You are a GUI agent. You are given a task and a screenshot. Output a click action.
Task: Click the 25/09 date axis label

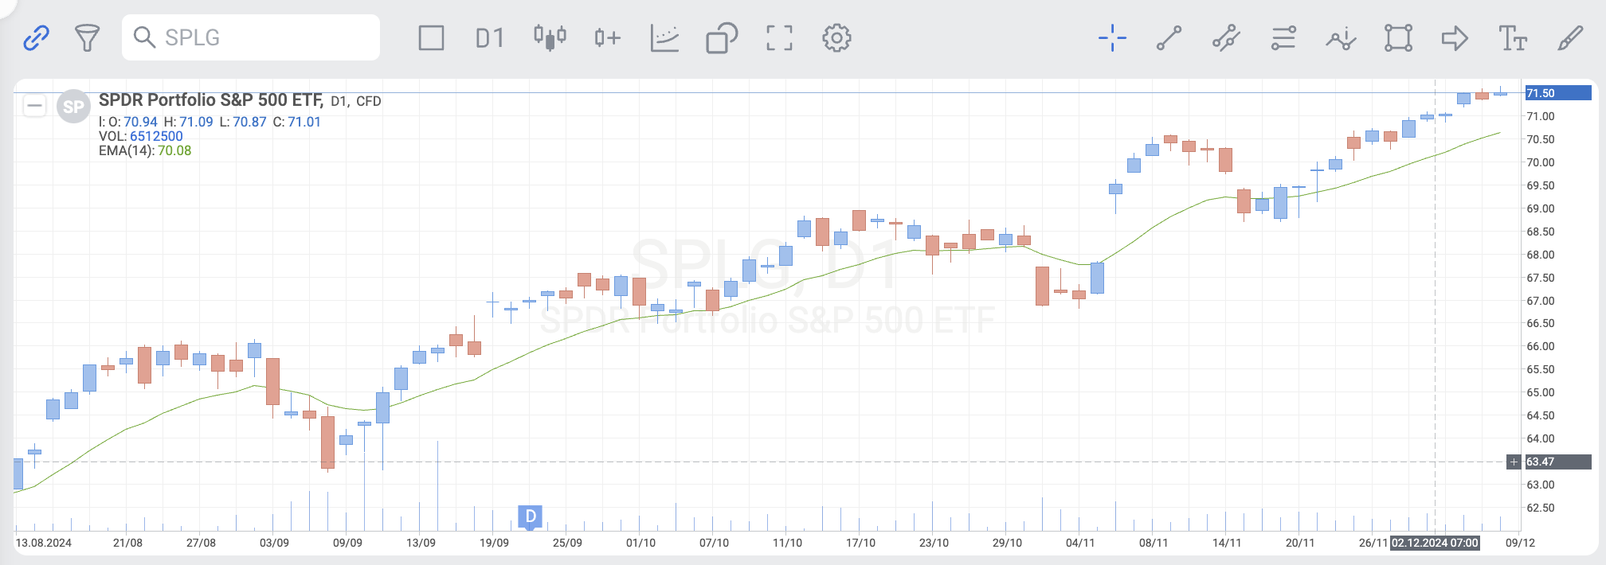(567, 543)
